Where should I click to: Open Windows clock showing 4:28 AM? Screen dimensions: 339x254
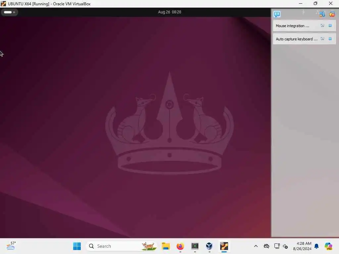point(302,246)
